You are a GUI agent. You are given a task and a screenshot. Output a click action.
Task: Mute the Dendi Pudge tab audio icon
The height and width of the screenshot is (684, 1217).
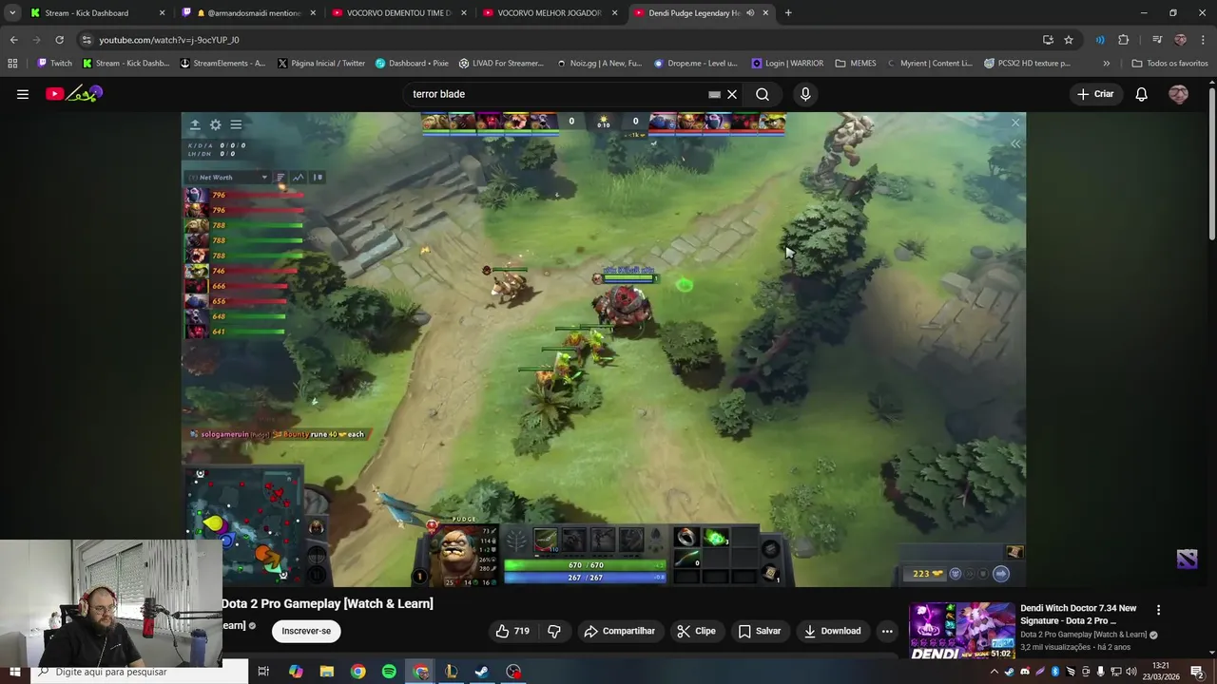click(x=750, y=13)
